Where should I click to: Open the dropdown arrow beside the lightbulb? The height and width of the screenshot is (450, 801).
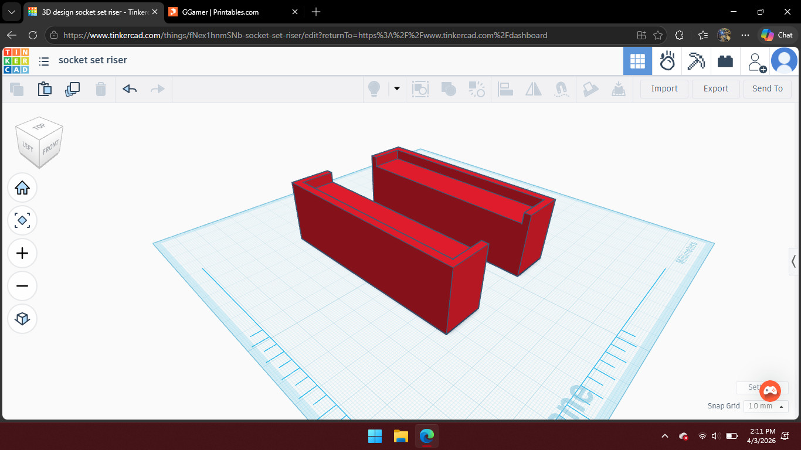pos(398,89)
